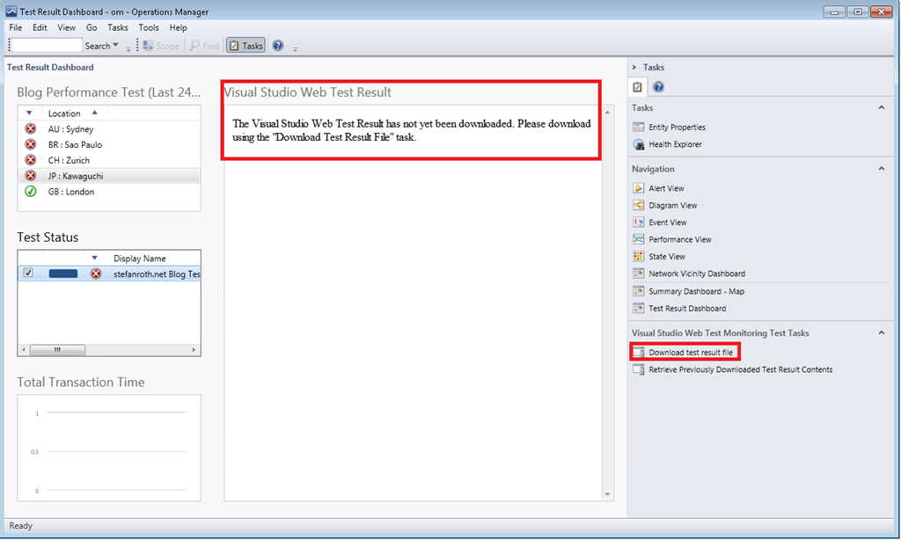Click web test result scroll down arrow
Screen dimensions: 901x540
click(x=607, y=494)
